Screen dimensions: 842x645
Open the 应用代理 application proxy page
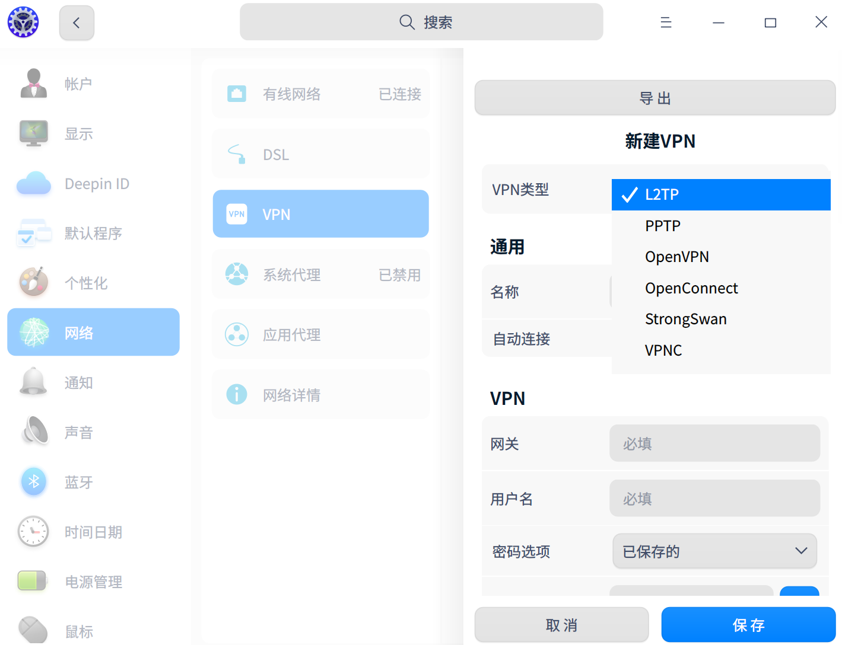click(320, 334)
